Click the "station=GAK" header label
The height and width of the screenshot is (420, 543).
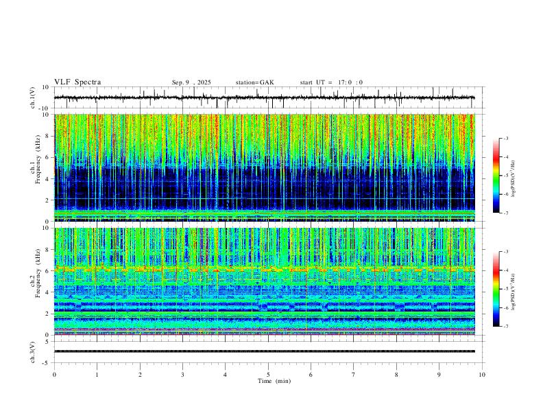click(254, 82)
